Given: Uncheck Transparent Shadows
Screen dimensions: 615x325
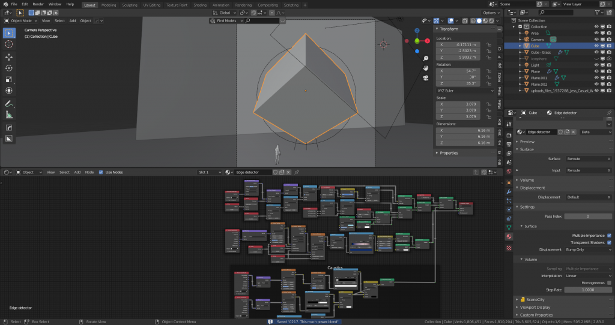Looking at the screenshot, I should tap(609, 242).
